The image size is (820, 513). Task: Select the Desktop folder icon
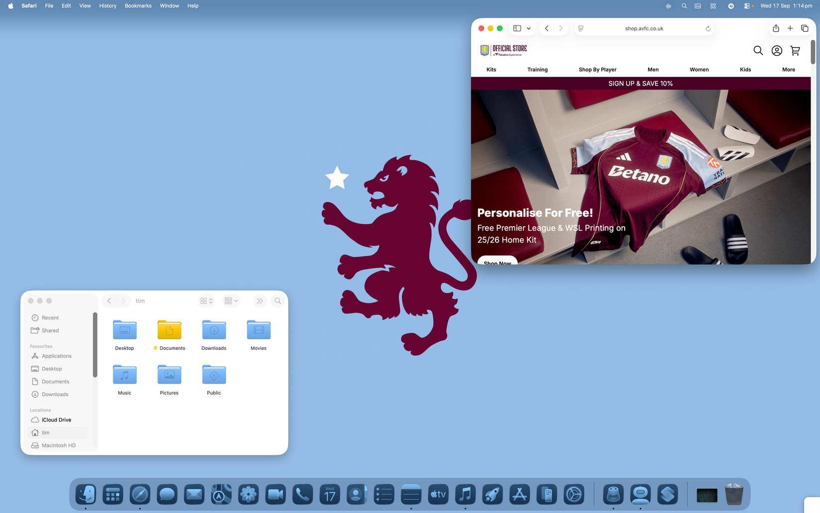point(125,330)
